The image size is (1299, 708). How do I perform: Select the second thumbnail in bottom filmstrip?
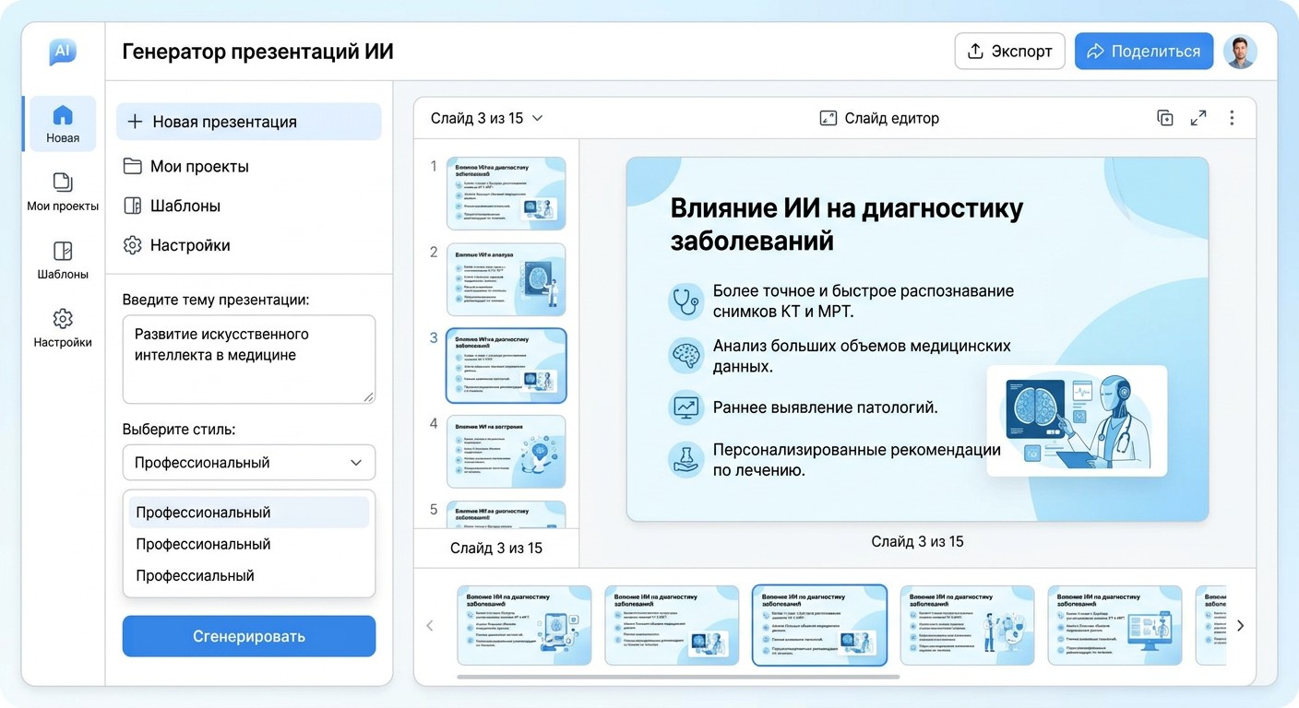tap(672, 625)
